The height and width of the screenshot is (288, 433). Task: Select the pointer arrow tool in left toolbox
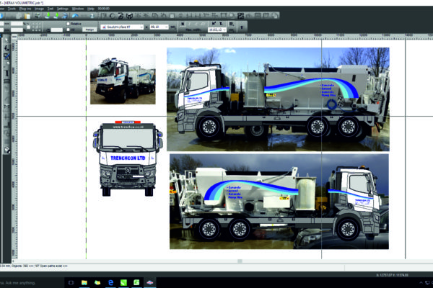[x=6, y=40]
